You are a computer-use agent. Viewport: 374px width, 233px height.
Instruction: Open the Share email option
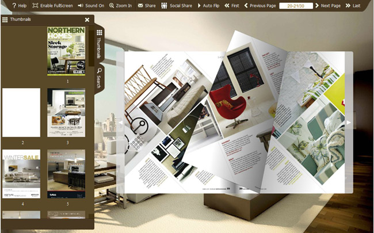tap(147, 6)
